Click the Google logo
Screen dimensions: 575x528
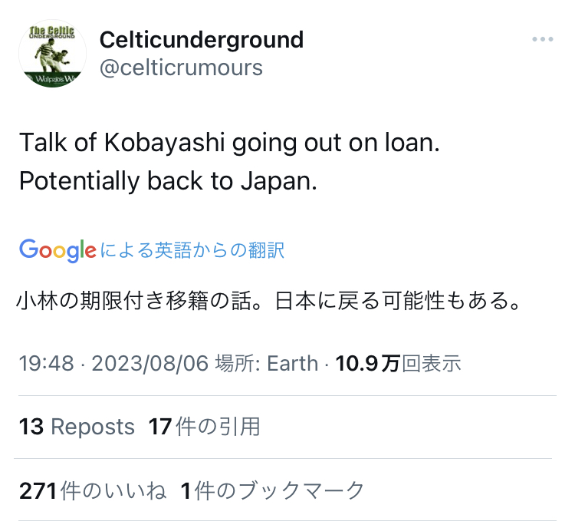pos(58,249)
